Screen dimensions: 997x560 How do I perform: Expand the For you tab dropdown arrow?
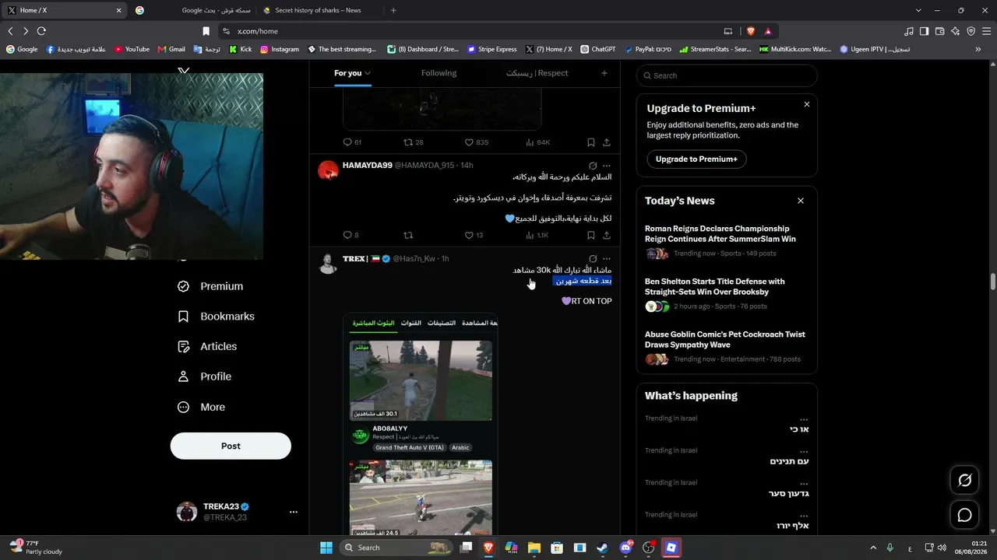(368, 73)
